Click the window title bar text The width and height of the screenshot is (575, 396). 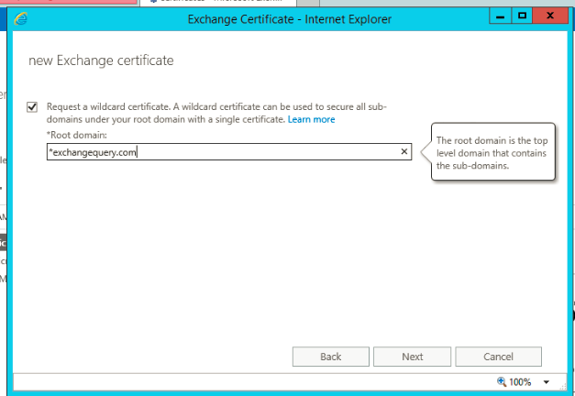pos(288,18)
